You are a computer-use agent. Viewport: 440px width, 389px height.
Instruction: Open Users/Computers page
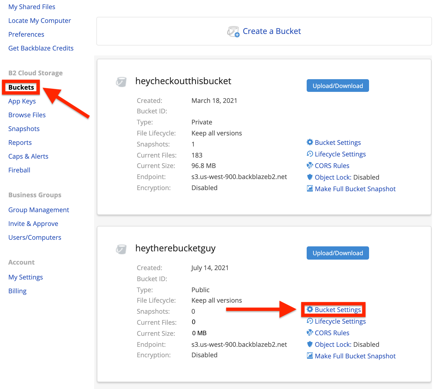pyautogui.click(x=35, y=238)
